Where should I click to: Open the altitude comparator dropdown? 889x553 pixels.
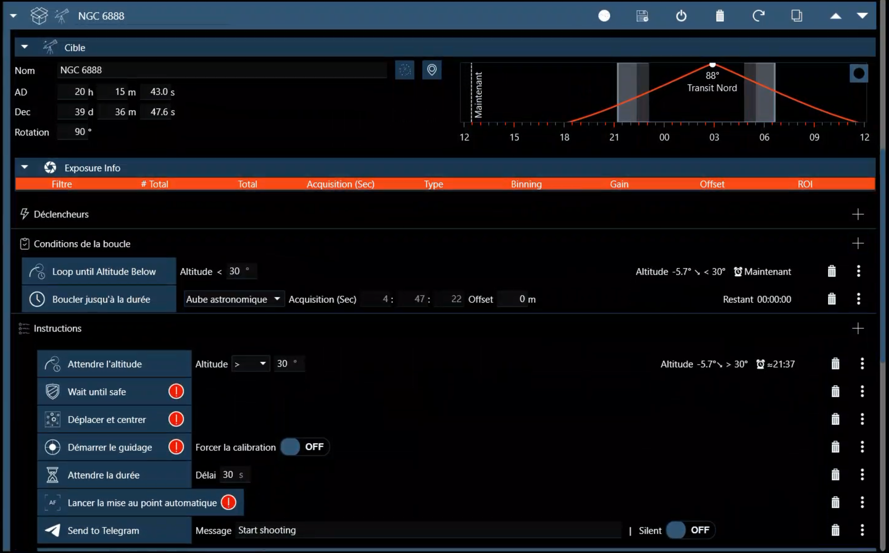pyautogui.click(x=251, y=364)
